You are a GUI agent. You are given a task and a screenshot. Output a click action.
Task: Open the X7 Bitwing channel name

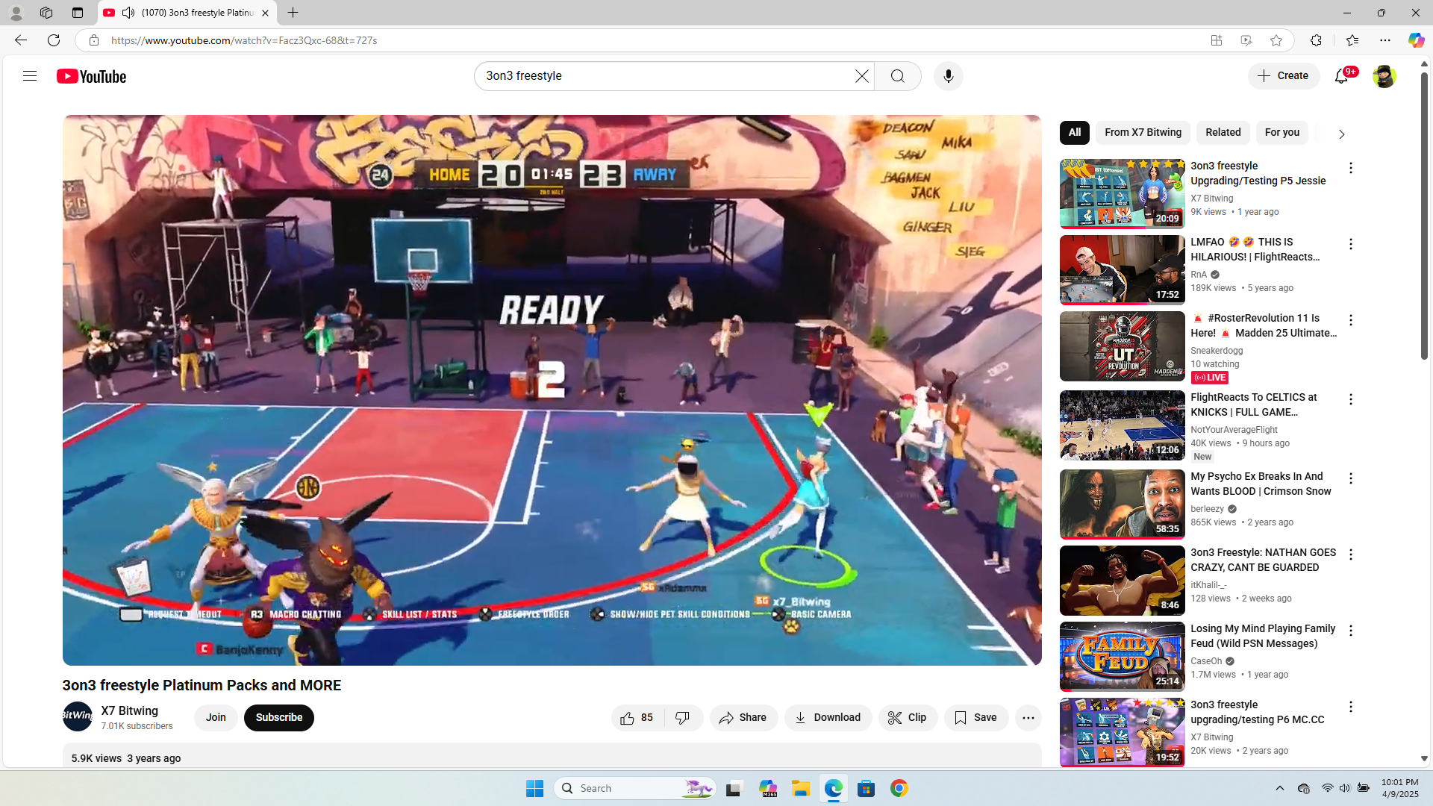(x=130, y=711)
